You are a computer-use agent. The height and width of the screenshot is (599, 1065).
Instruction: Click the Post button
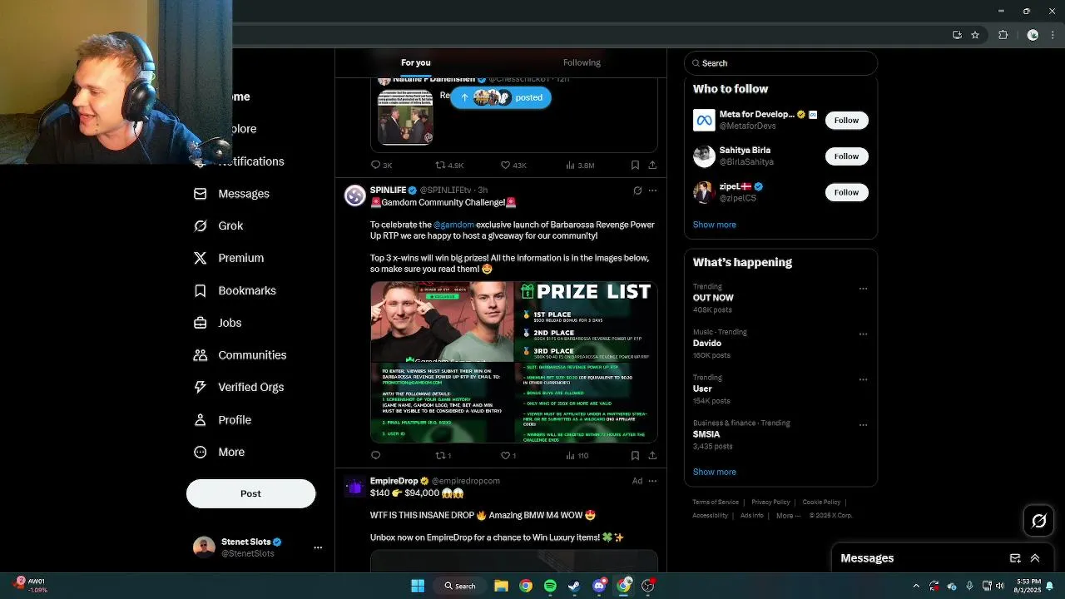250,493
